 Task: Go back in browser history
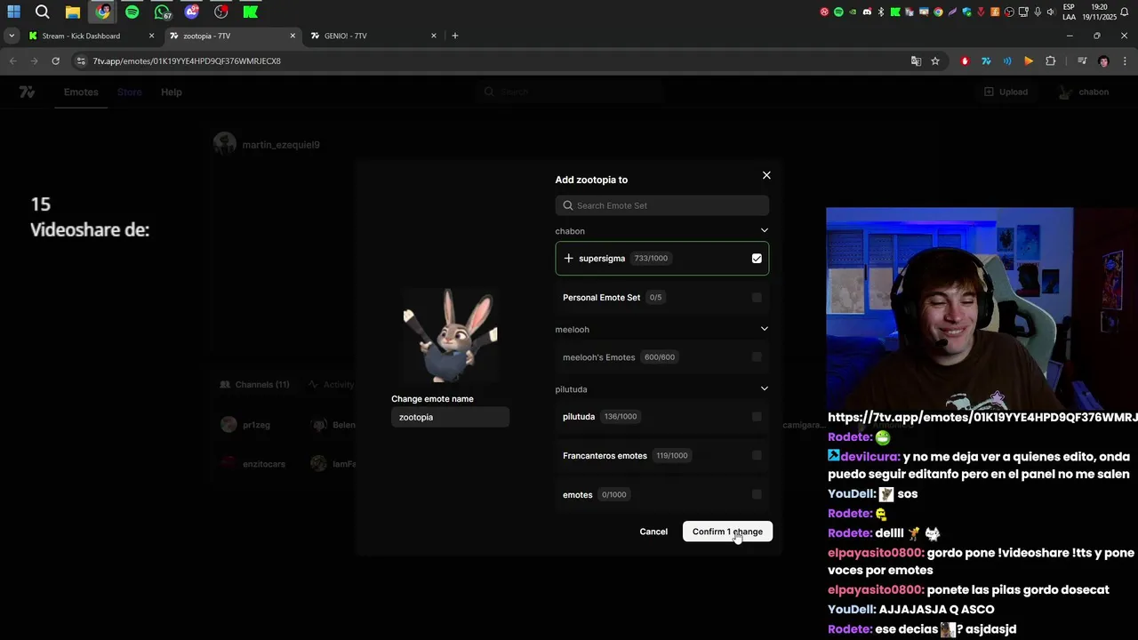[x=12, y=61]
